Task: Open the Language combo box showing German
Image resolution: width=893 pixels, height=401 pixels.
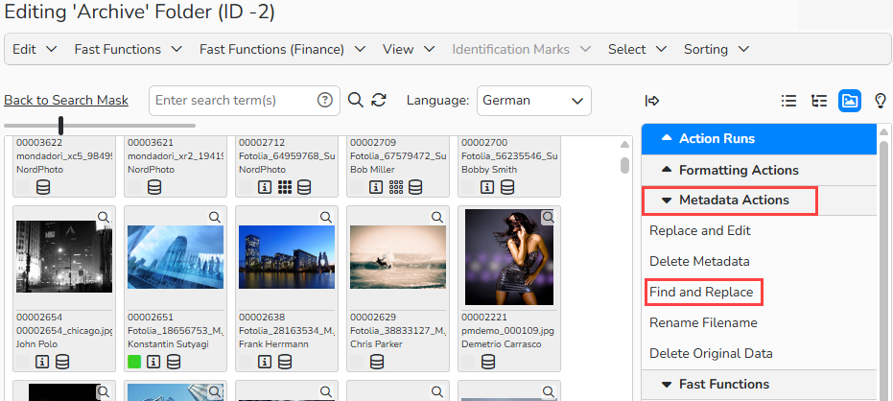Action: coord(533,101)
